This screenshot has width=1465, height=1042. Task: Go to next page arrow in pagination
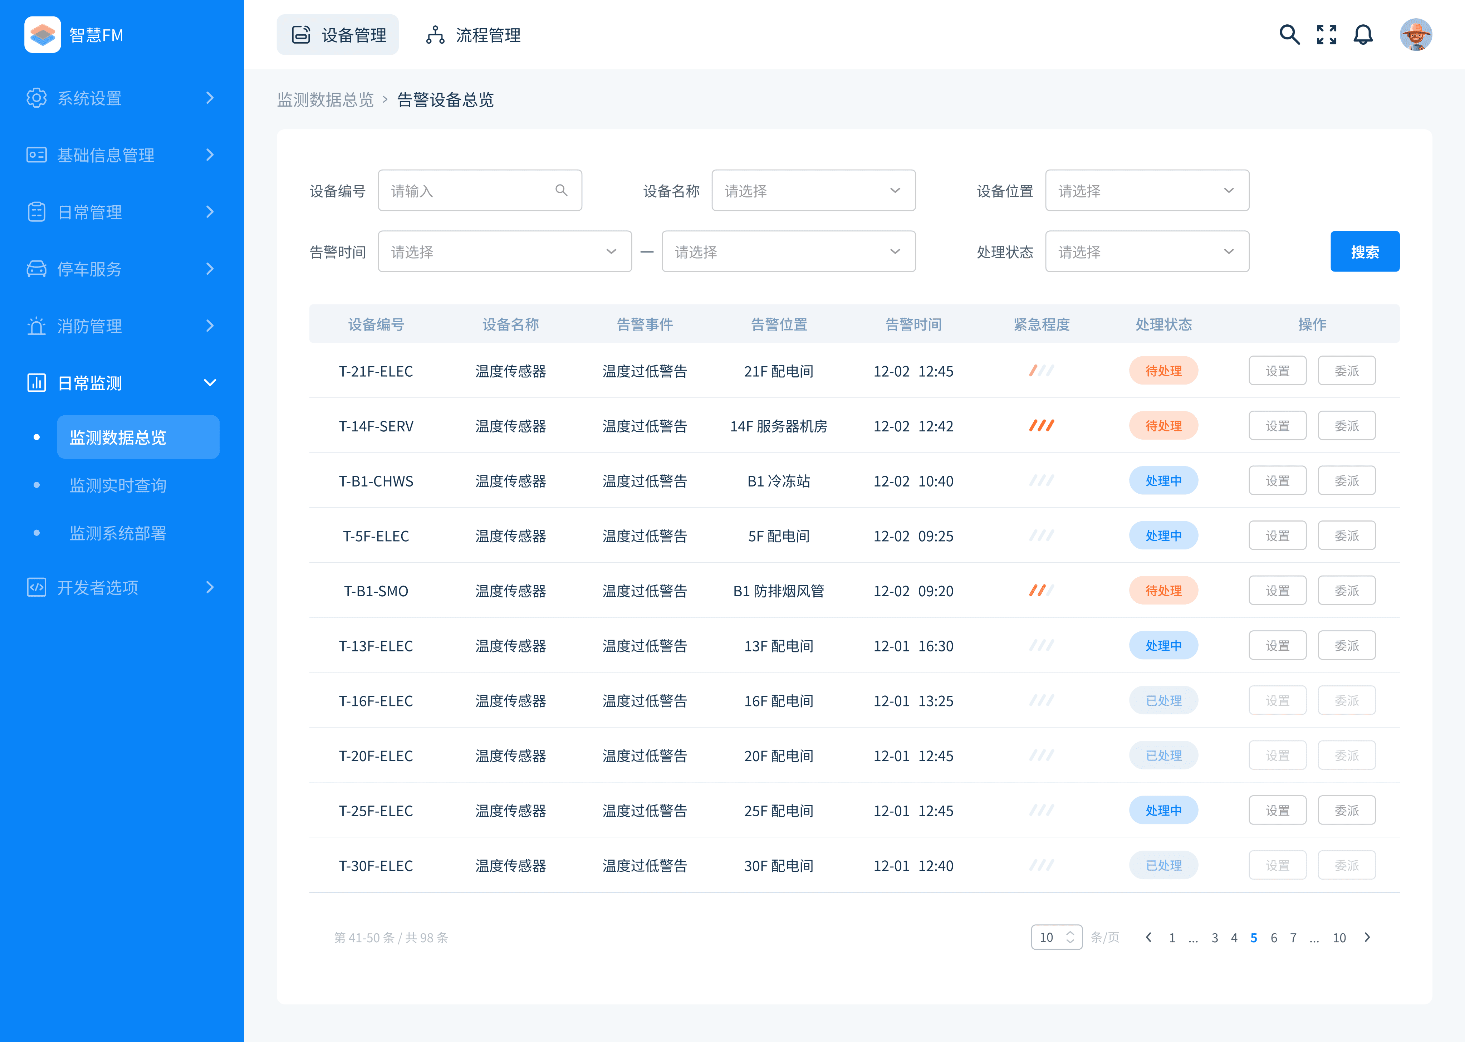pos(1367,938)
